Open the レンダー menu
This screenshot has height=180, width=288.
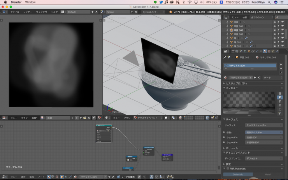click(x=28, y=12)
